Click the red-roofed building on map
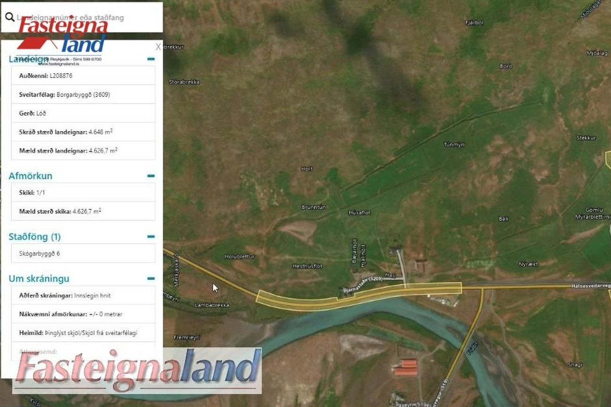This screenshot has width=611, height=407. coord(406,368)
